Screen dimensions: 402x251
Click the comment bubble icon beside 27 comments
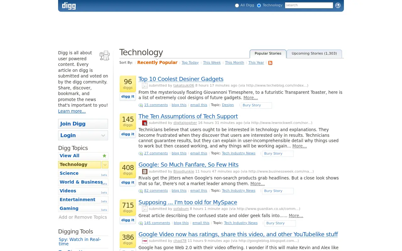point(141,153)
